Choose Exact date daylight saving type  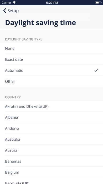pyautogui.click(x=51, y=59)
